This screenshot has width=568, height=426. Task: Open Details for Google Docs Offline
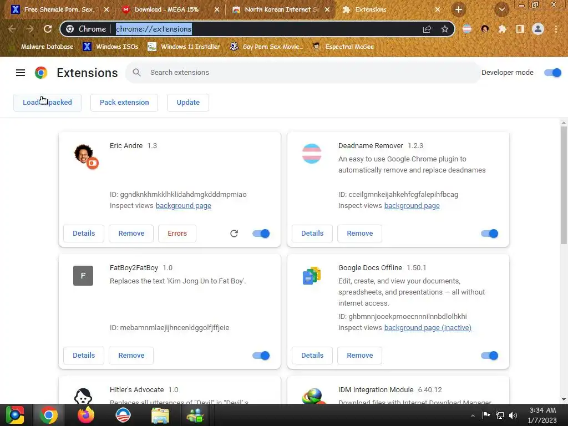click(x=312, y=356)
